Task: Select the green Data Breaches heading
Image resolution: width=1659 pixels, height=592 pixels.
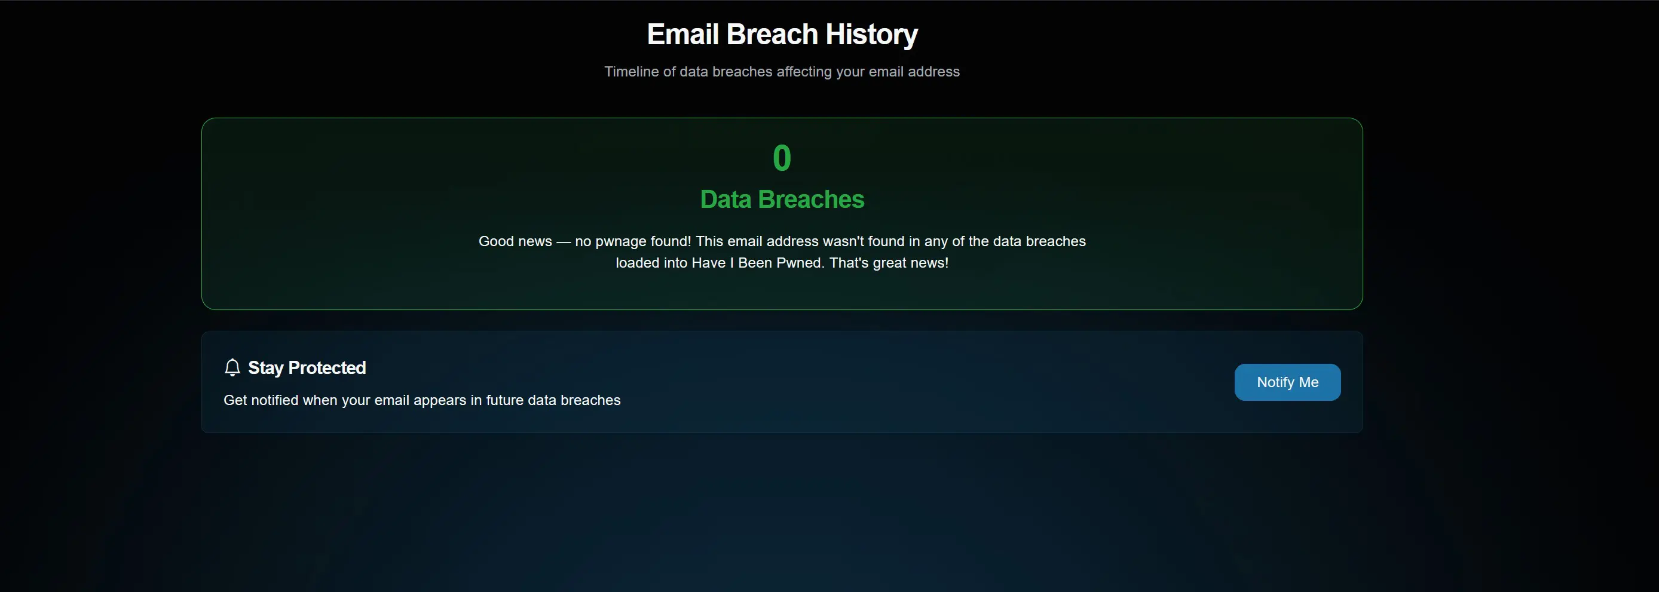Action: click(x=782, y=200)
